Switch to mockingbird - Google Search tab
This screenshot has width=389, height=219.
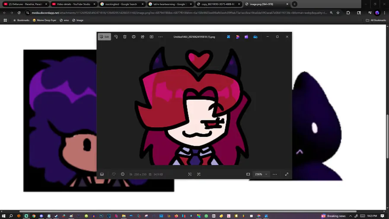121,4
